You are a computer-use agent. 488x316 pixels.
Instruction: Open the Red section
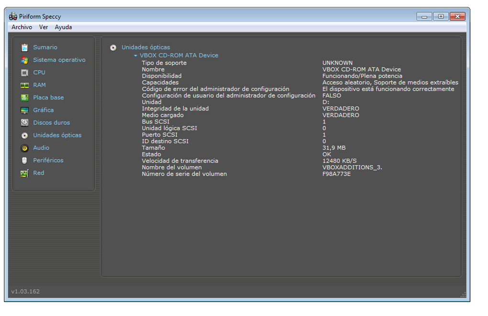pos(39,173)
